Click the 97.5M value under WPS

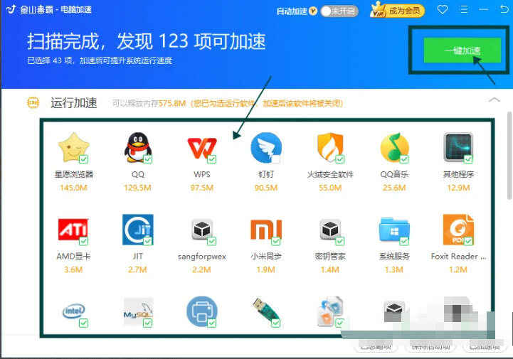pyautogui.click(x=202, y=188)
